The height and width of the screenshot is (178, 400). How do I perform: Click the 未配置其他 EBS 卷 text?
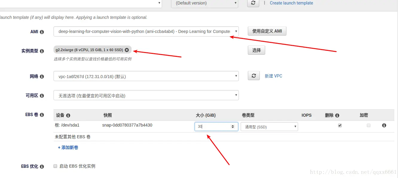pyautogui.click(x=73, y=137)
